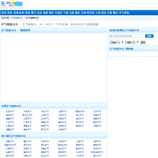The height and width of the screenshot is (158, 158).
Task: Click the 西藏天气 link
Action: (x=27, y=126)
